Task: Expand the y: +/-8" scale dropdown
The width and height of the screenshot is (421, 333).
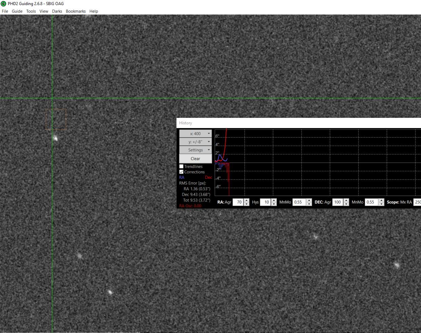Action: 195,142
